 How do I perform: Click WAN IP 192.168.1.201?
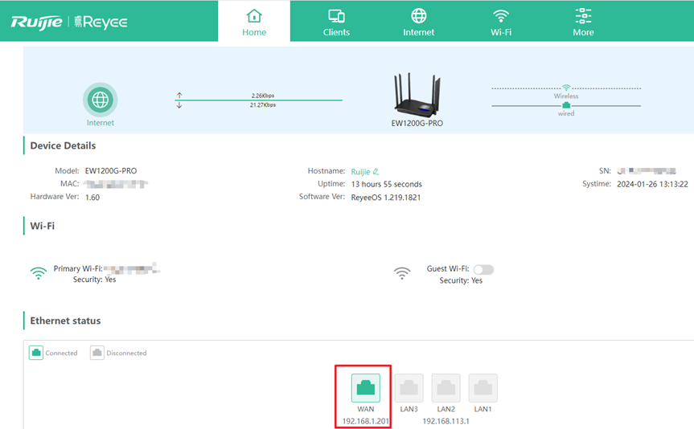366,421
